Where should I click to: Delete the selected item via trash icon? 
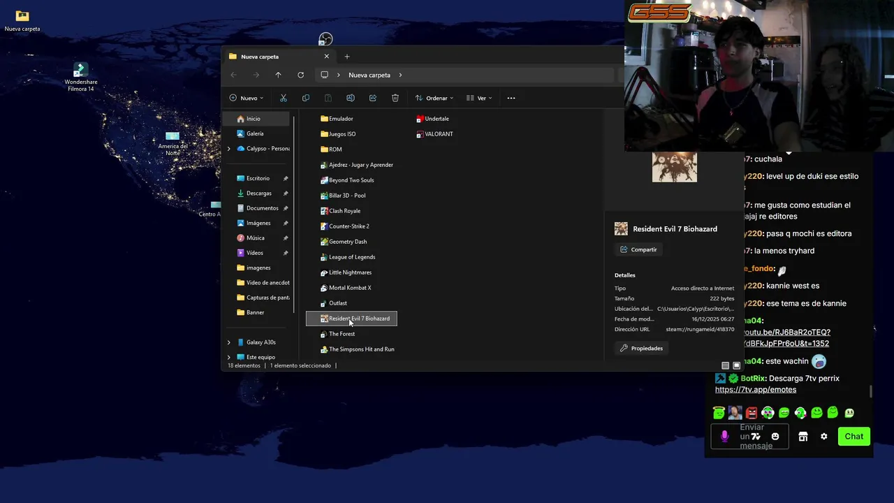(x=395, y=98)
